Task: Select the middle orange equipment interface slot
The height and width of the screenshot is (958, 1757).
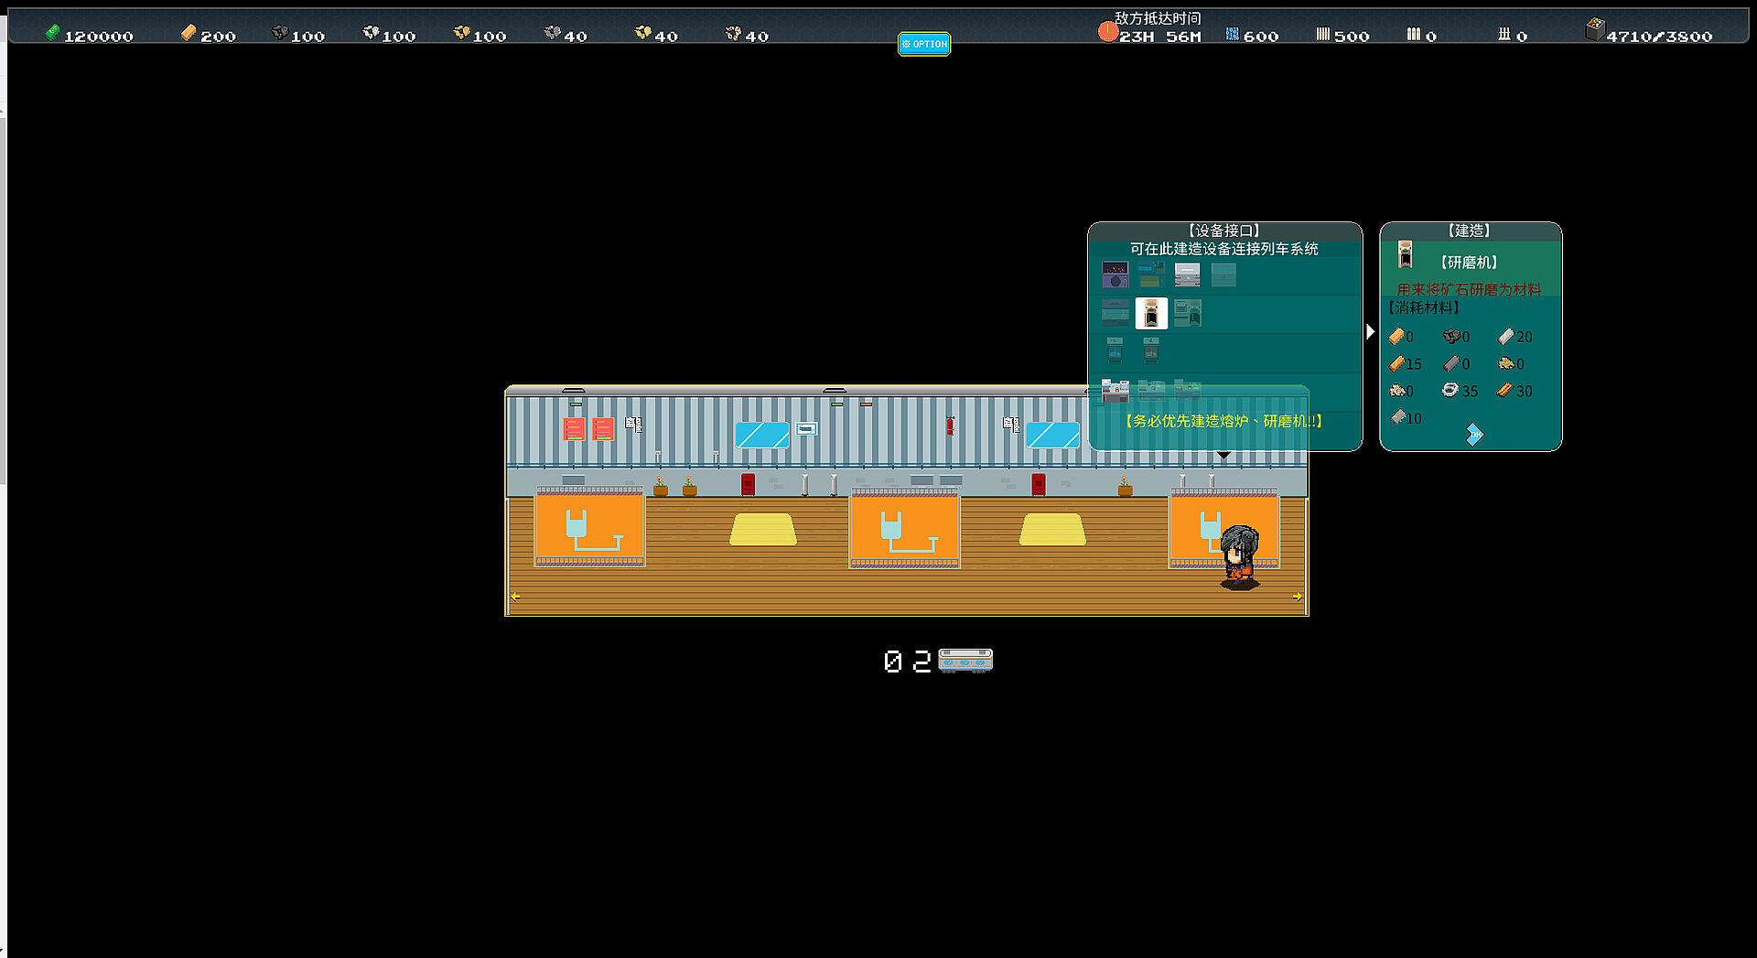Action: pos(904,527)
